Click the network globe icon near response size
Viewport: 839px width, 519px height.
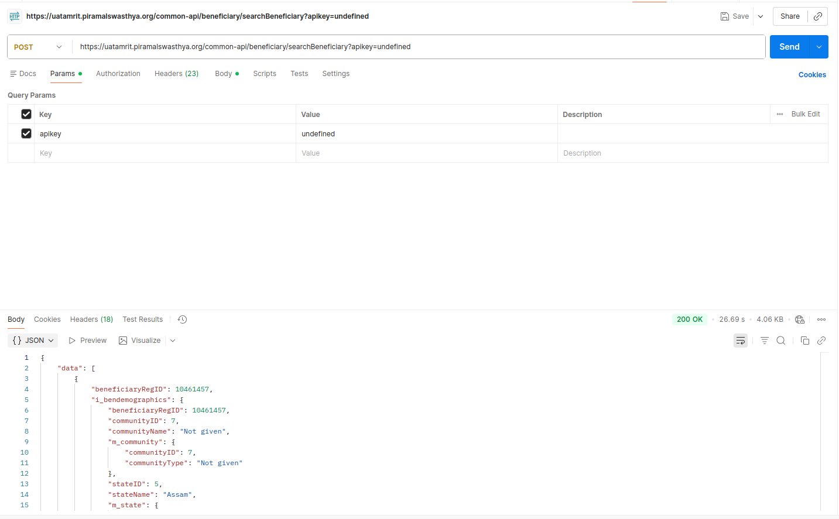tap(800, 319)
